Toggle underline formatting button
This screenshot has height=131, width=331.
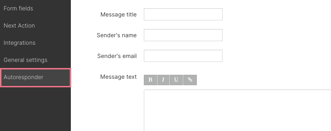176,80
